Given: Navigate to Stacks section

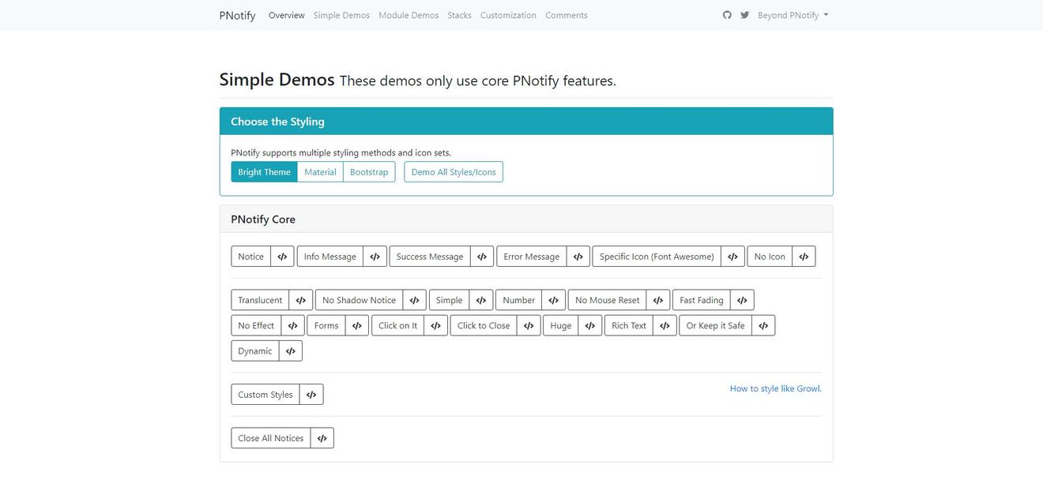Looking at the screenshot, I should point(459,15).
